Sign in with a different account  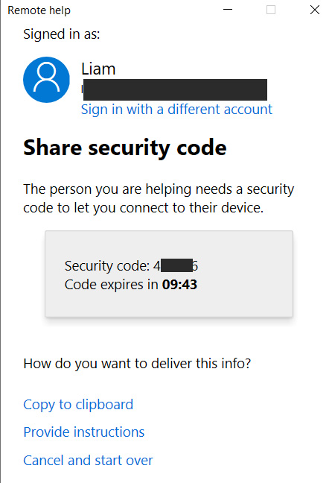point(176,110)
